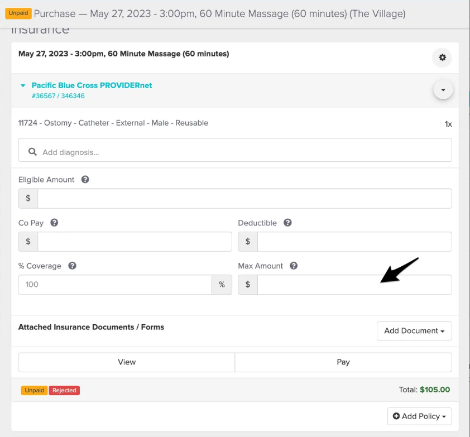The image size is (470, 437).
Task: Open the gear settings for the massage purchase
Action: (x=442, y=57)
